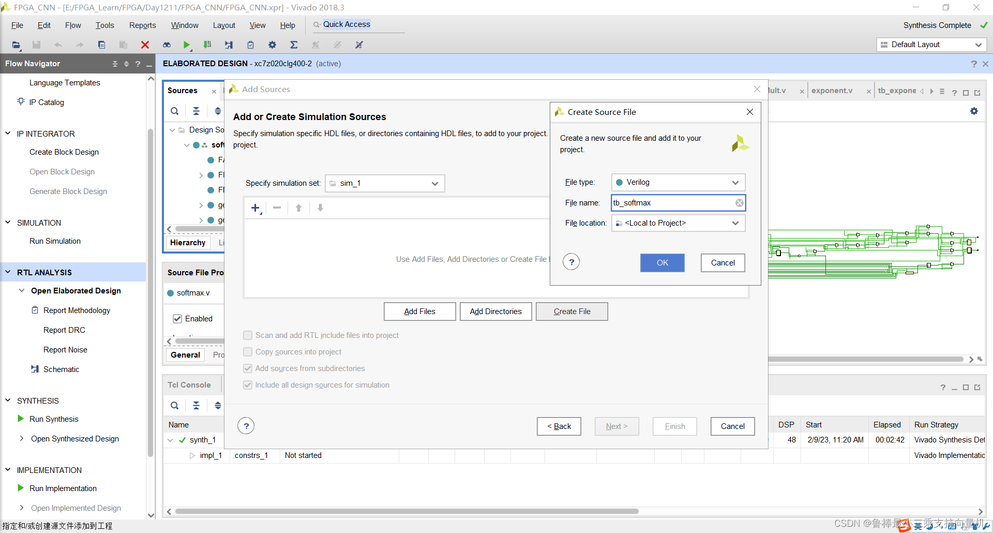The height and width of the screenshot is (533, 993).
Task: Open the File location dropdown
Action: [678, 223]
